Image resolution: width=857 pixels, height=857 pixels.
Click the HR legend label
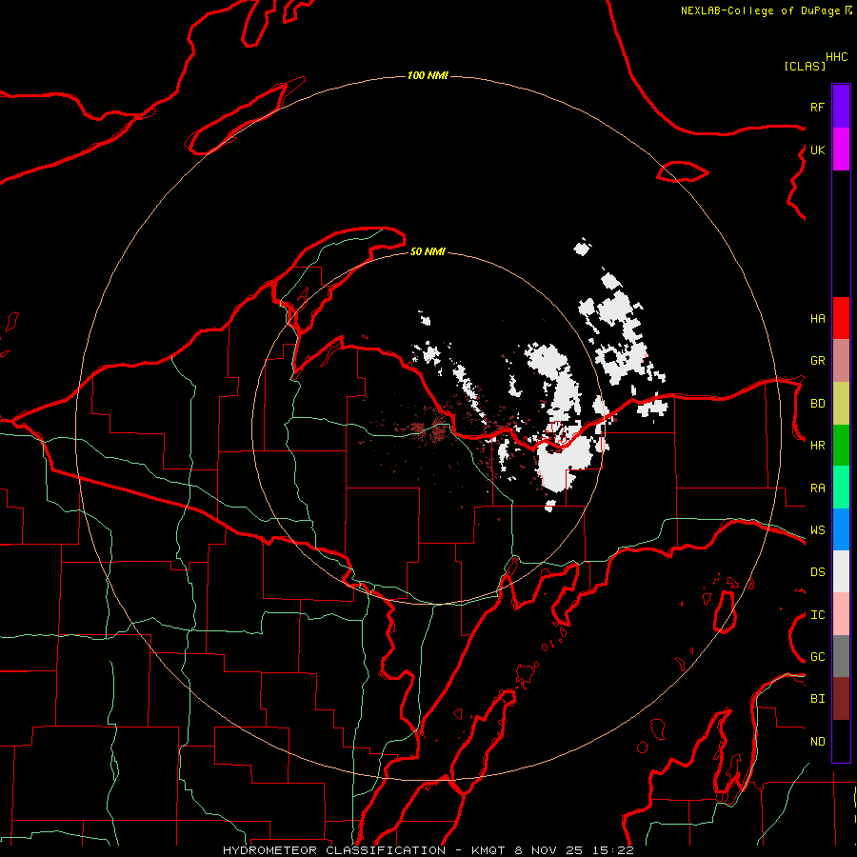817,446
